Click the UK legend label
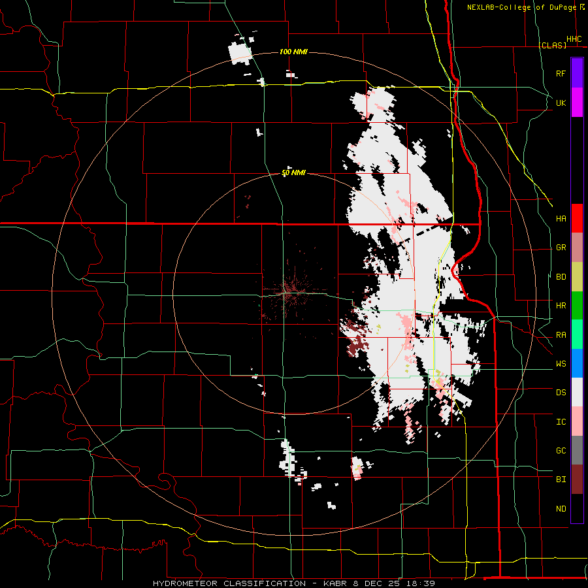 (561, 103)
